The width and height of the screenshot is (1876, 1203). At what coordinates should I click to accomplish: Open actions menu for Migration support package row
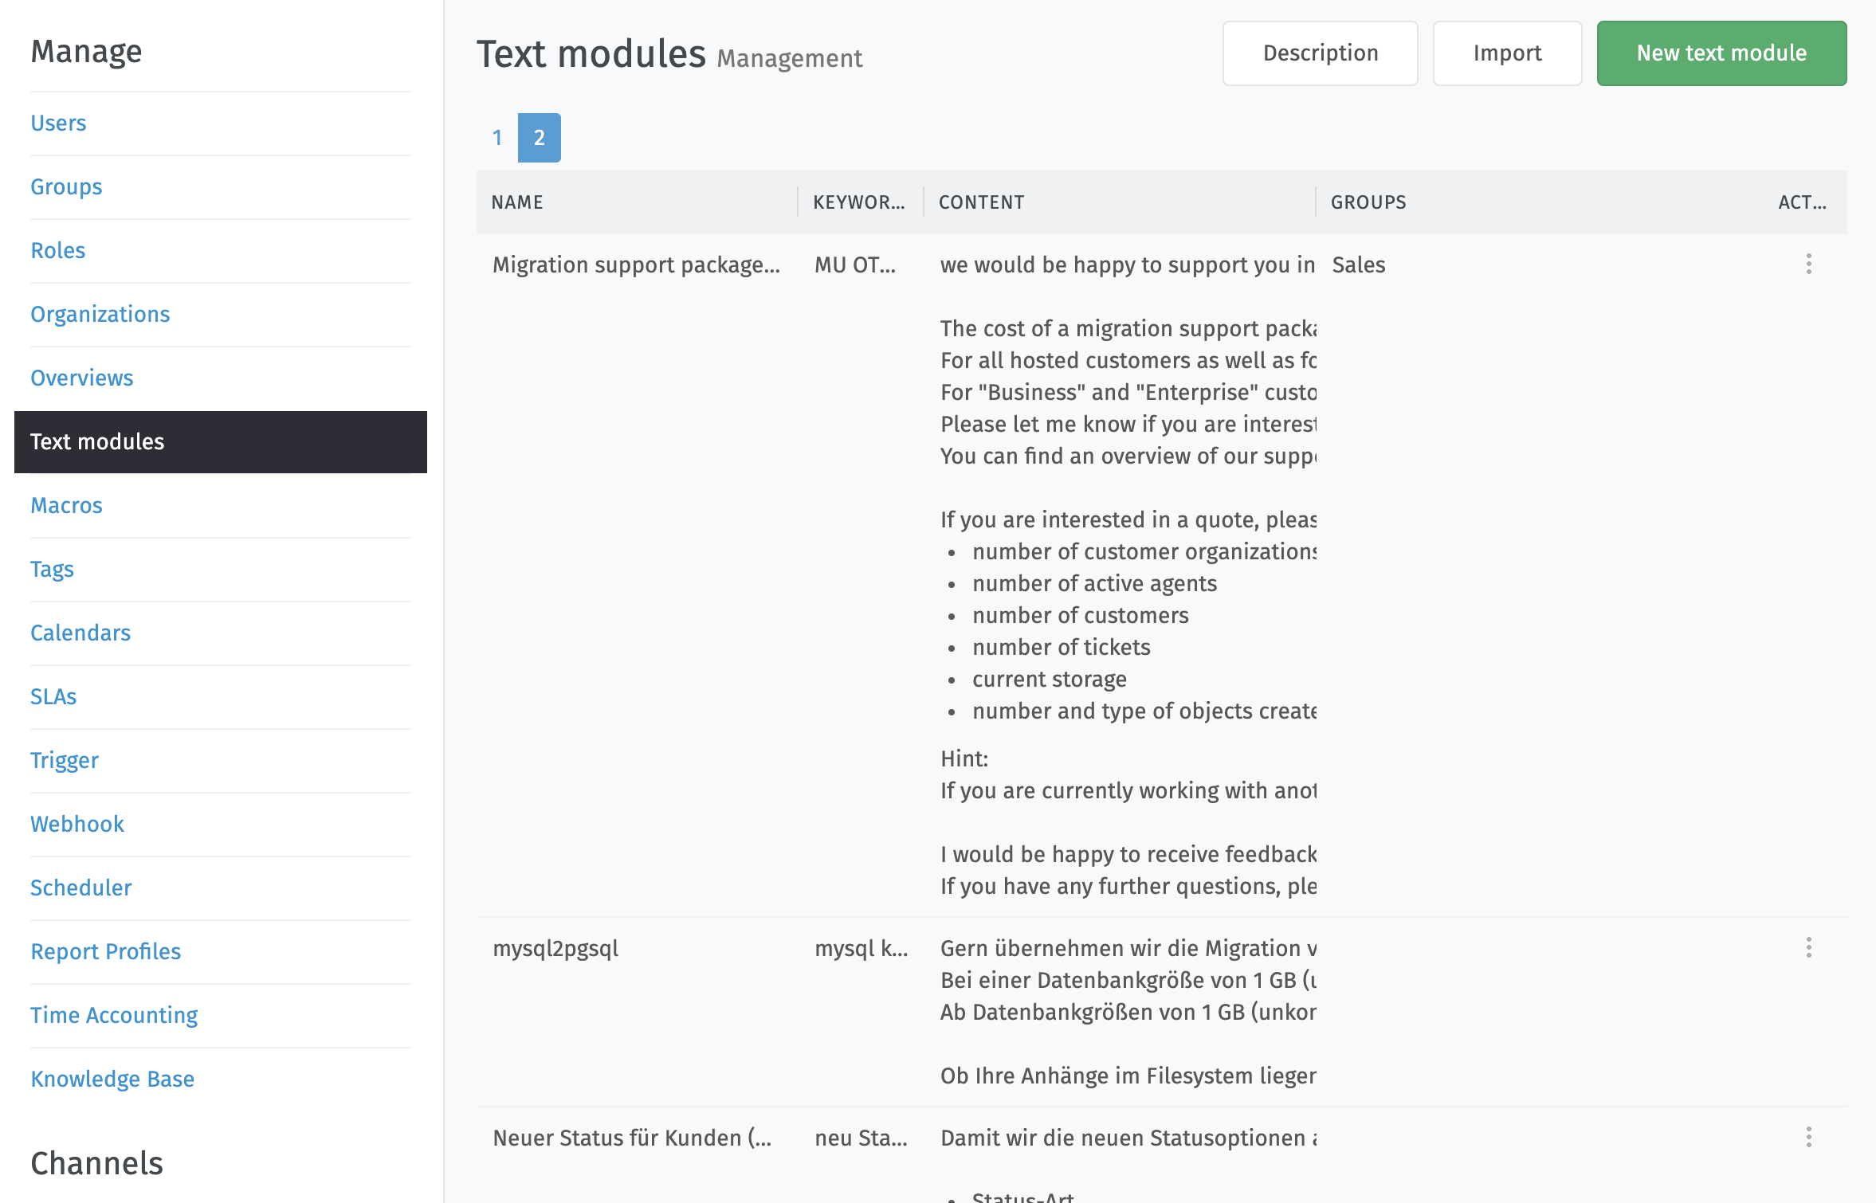(x=1807, y=263)
